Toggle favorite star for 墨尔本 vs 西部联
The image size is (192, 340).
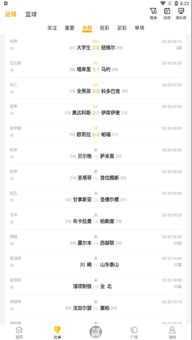click(12, 243)
